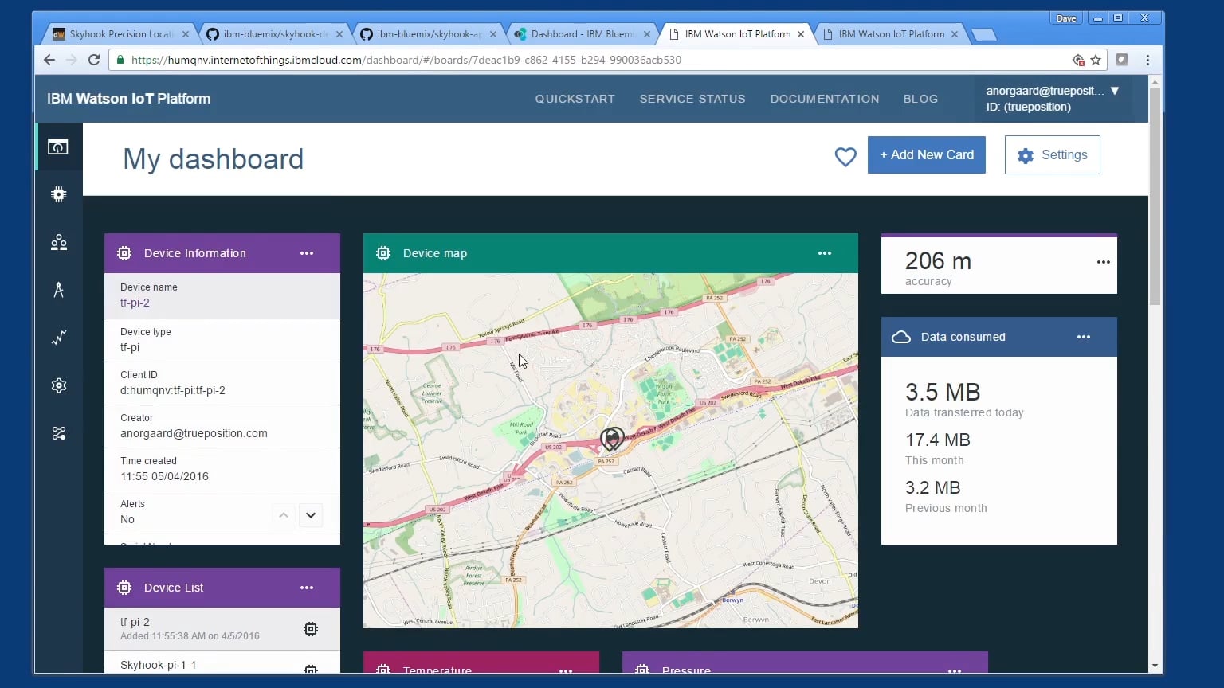Select tf-pi-2 row in Device List
1224x688 pixels.
click(x=222, y=629)
